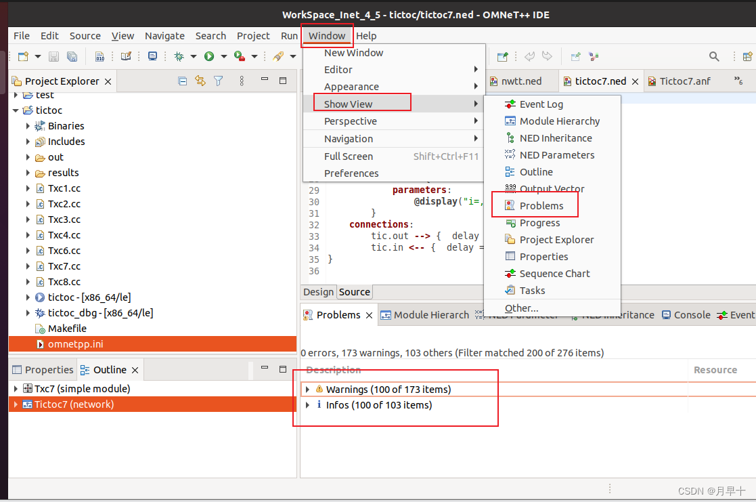756x502 pixels.
Task: Click the Run with toolbox external tools icon
Action: 239,56
